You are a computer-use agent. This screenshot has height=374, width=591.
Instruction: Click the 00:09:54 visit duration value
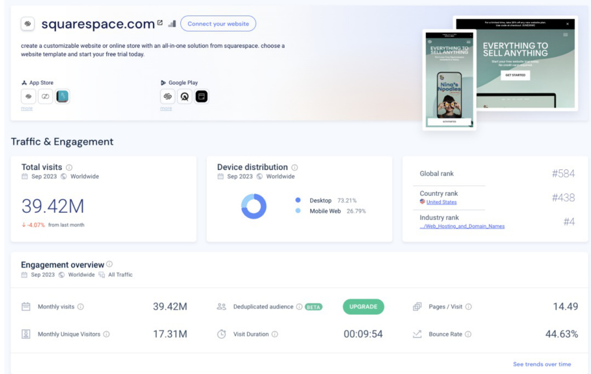(363, 334)
